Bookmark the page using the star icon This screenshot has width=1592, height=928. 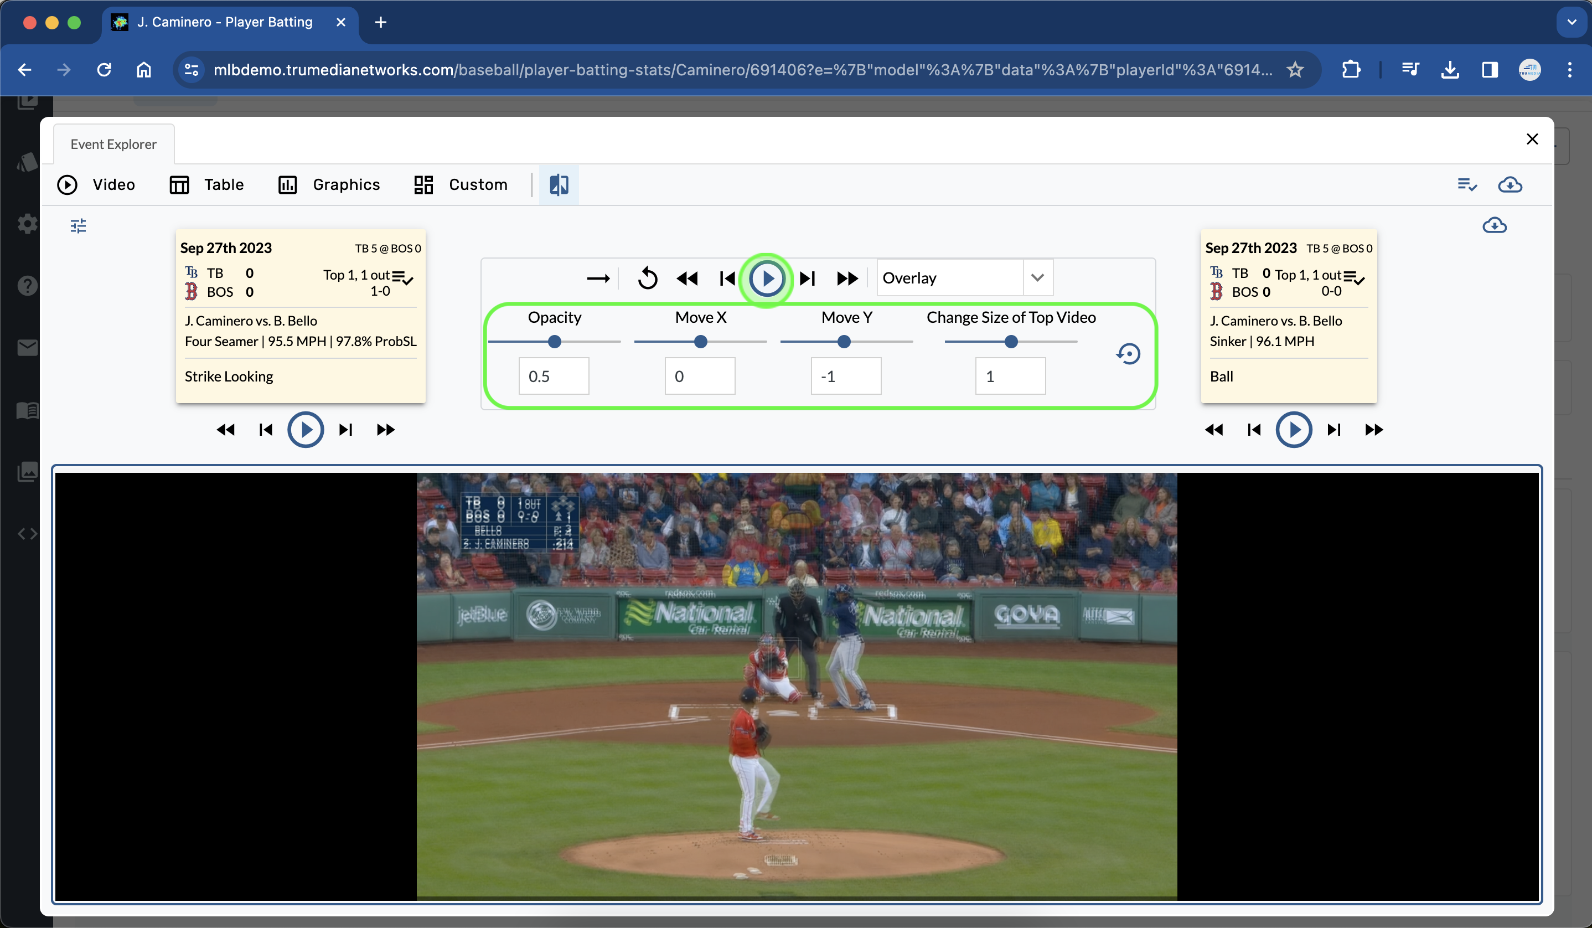1295,70
